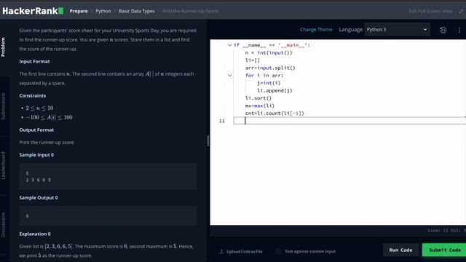The width and height of the screenshot is (466, 262).
Task: Click the line 'li=[]'
Action: 253,60
